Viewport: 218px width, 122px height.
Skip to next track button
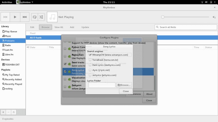point(25,17)
